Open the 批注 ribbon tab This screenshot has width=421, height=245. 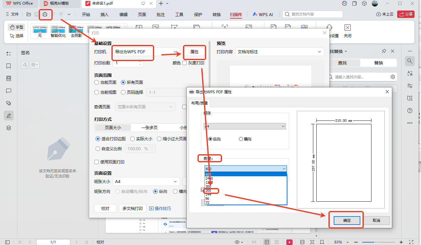coord(161,15)
